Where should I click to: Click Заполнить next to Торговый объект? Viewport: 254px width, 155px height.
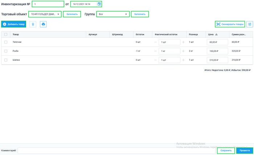point(72,14)
